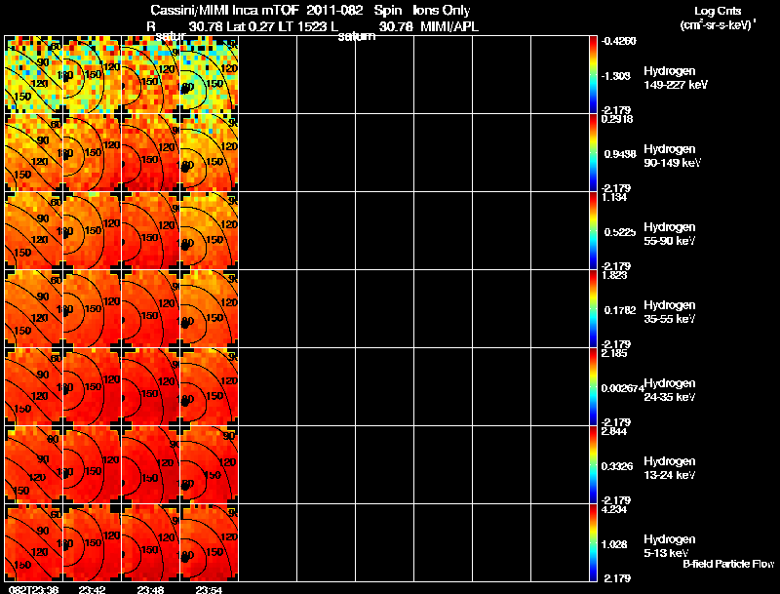Click the 13-24 keV image panel at 23:36
The image size is (780, 594).
click(34, 465)
